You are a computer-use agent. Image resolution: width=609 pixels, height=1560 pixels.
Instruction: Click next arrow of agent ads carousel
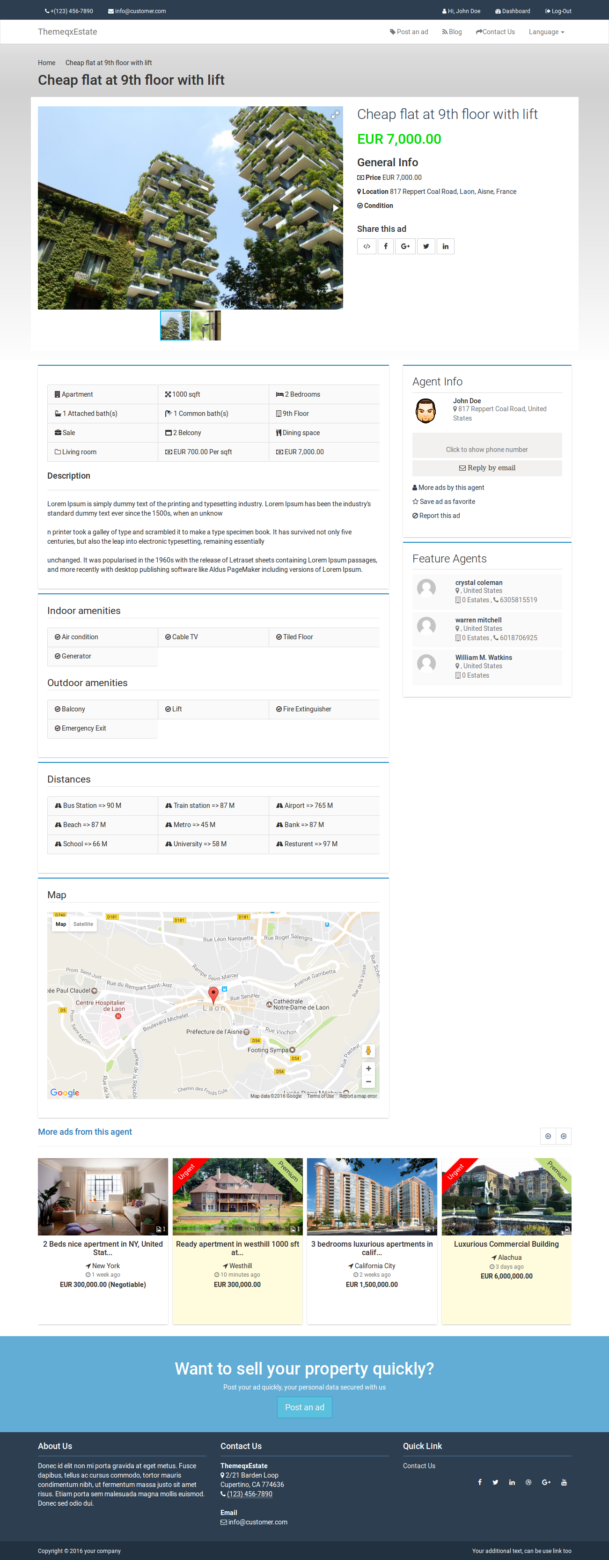tap(564, 1136)
